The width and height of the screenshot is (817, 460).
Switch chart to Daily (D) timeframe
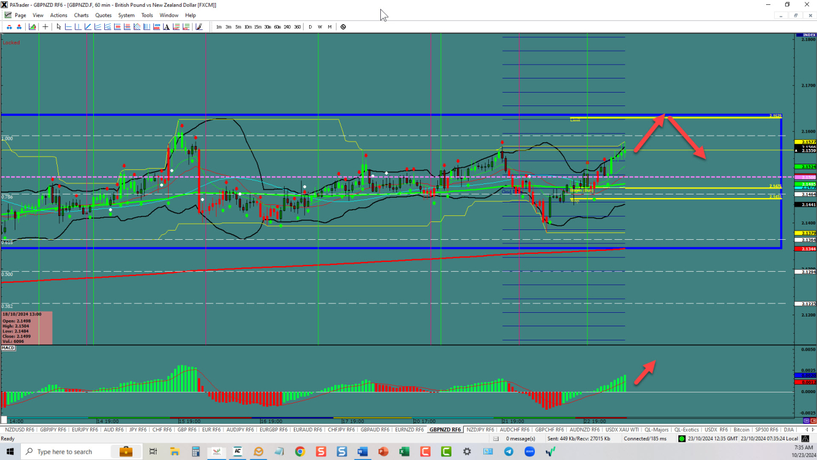point(310,27)
